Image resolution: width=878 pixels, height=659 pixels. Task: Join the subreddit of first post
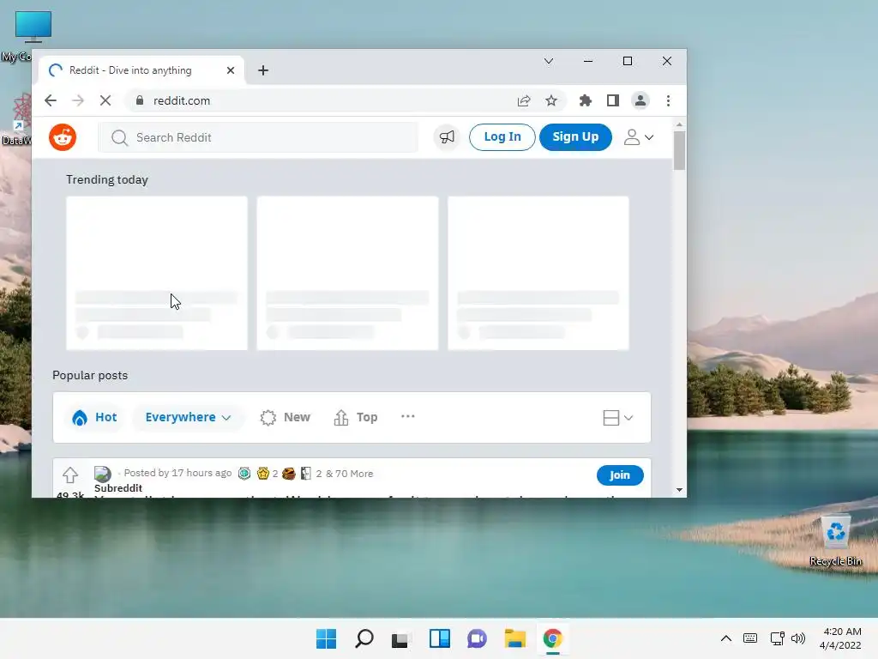pyautogui.click(x=620, y=475)
